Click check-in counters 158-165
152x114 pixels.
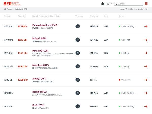click(94, 107)
